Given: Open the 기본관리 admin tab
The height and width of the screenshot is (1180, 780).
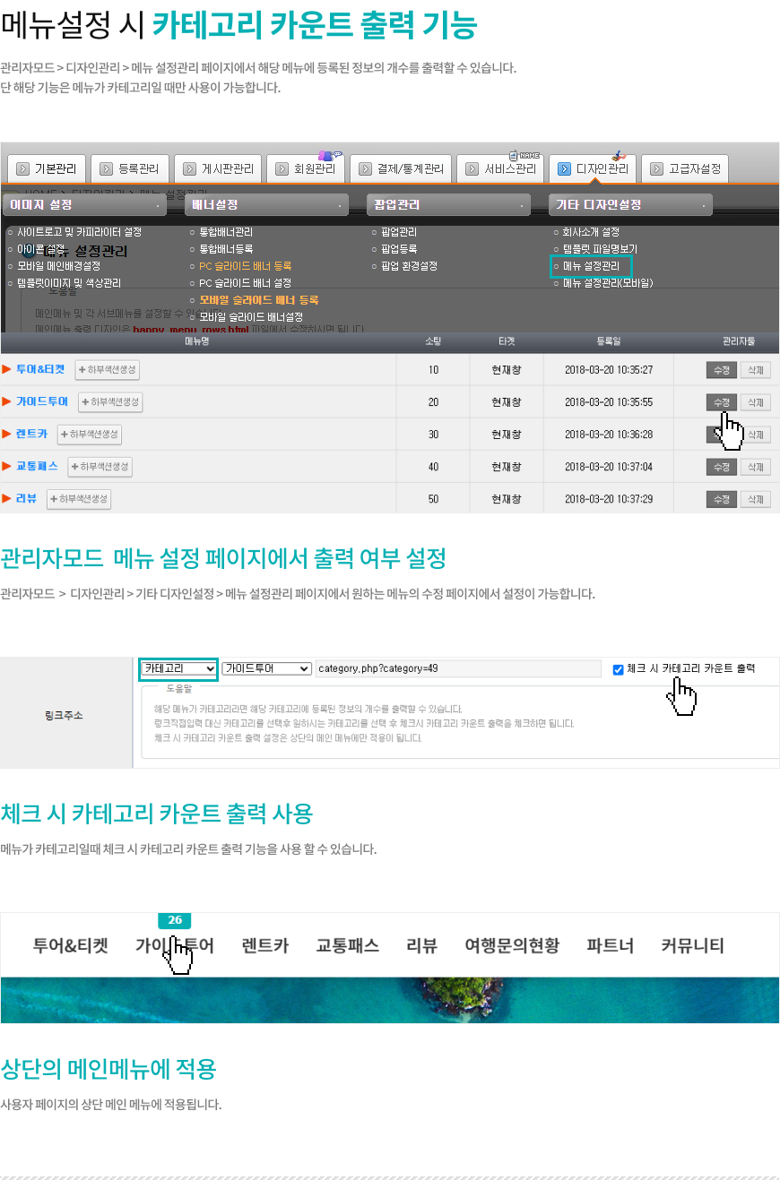Looking at the screenshot, I should [47, 168].
